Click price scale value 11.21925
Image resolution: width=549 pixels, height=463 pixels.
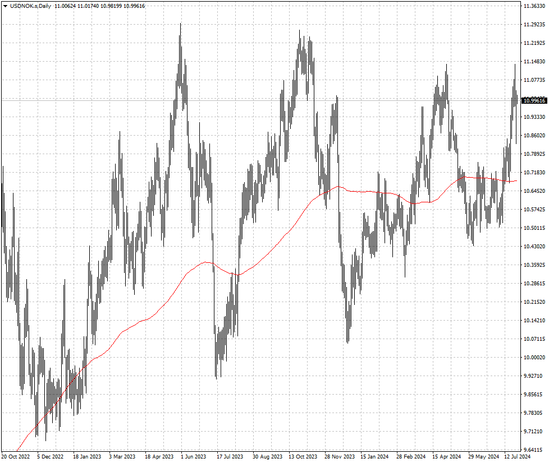534,43
